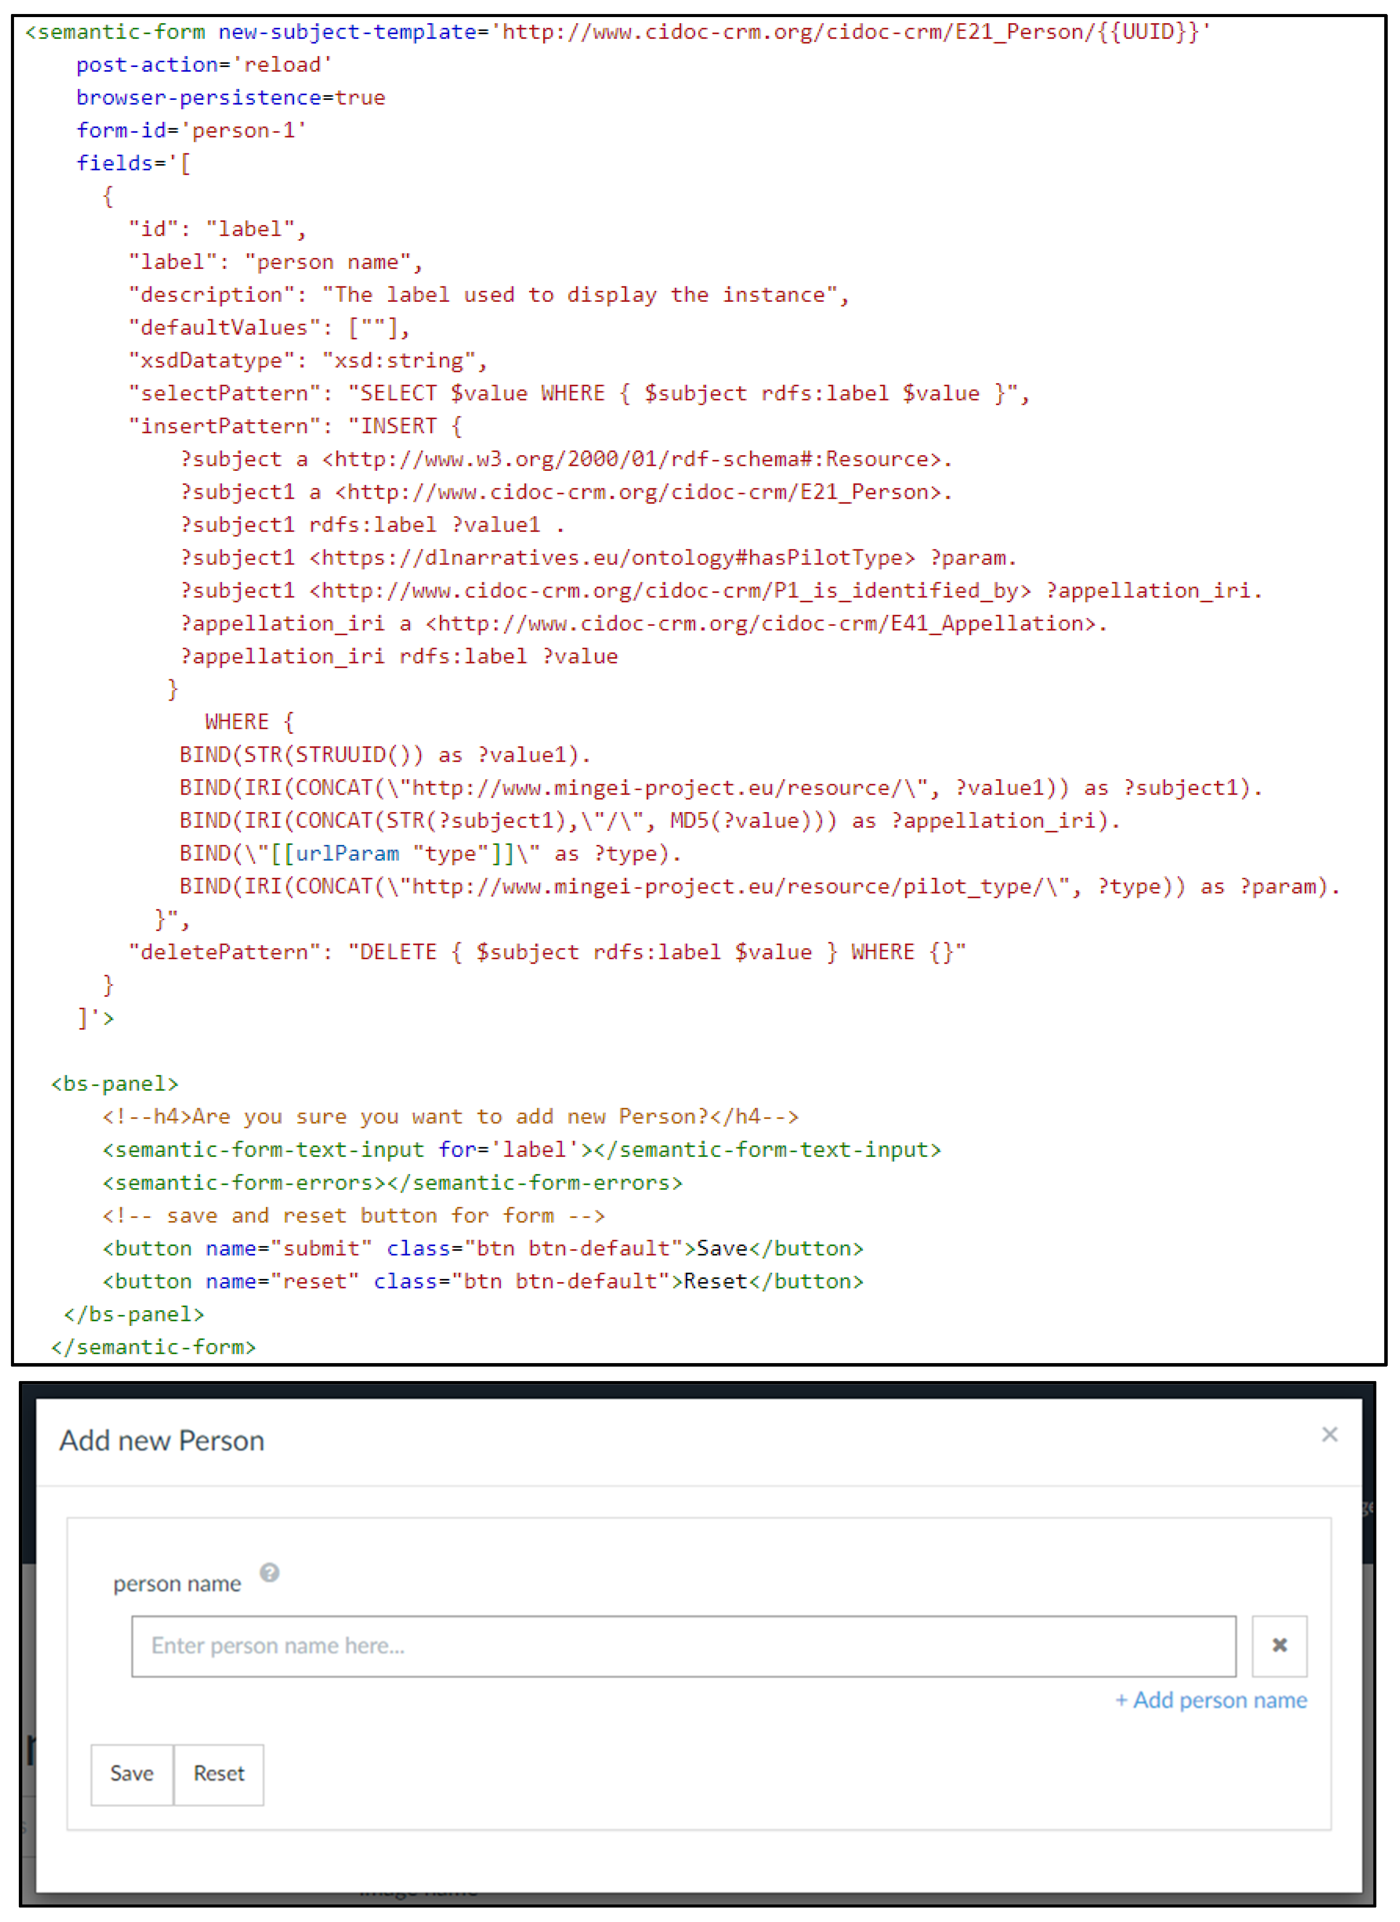Click the 'Add new Person' dialog title
The image size is (1400, 1922).
click(x=162, y=1441)
